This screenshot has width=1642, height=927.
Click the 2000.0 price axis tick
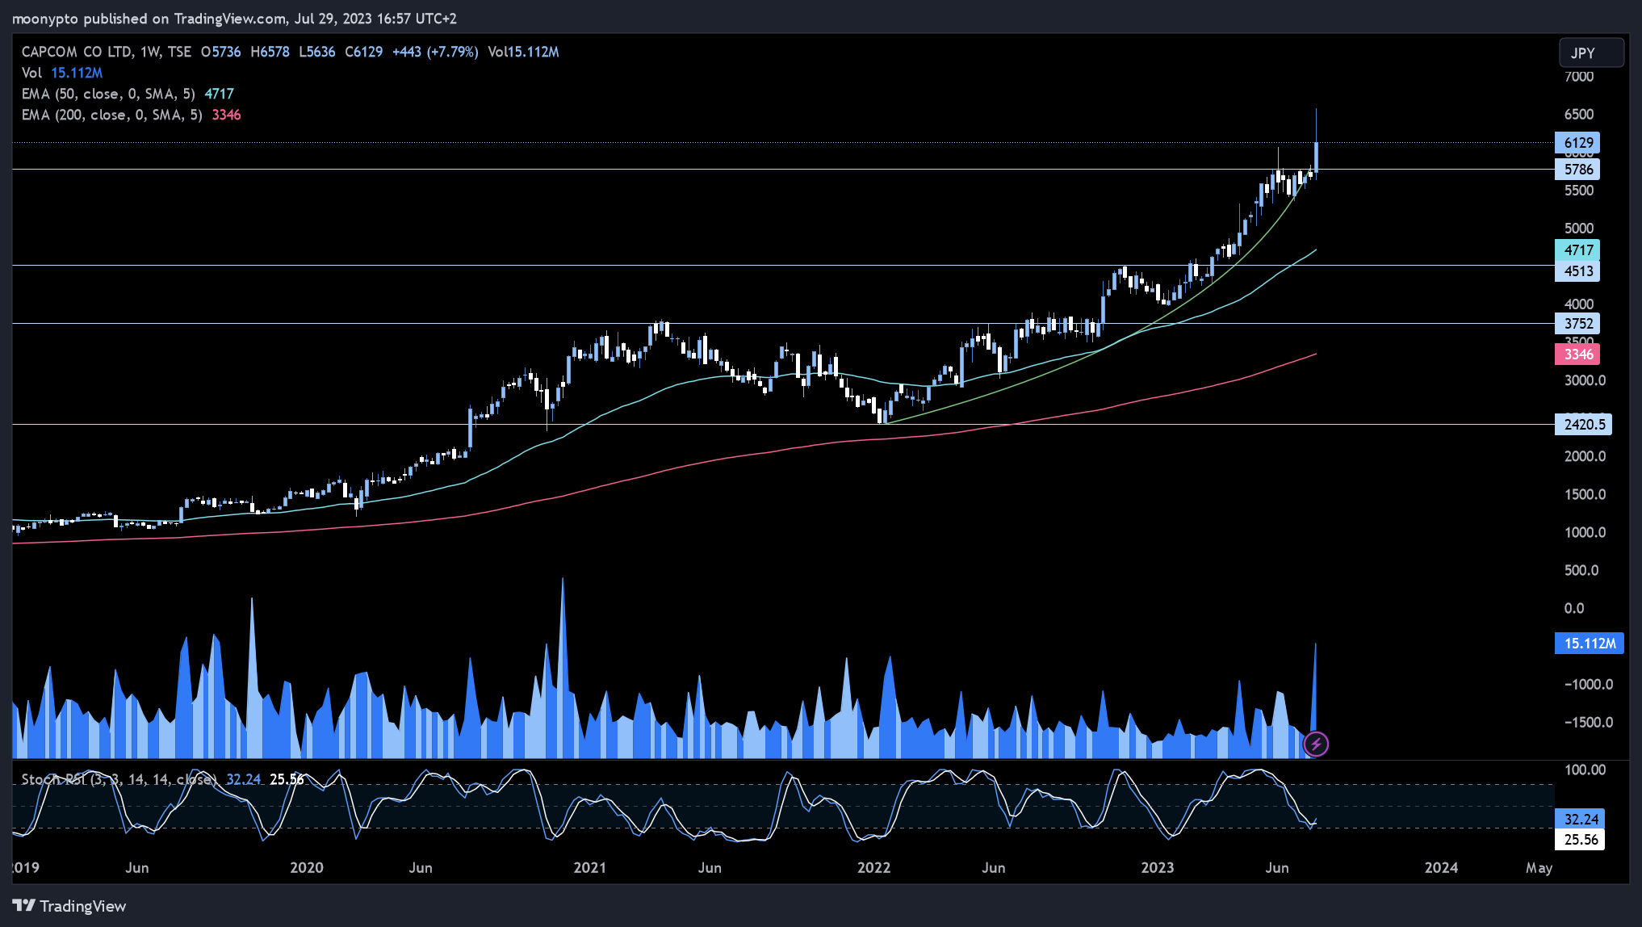(x=1585, y=456)
